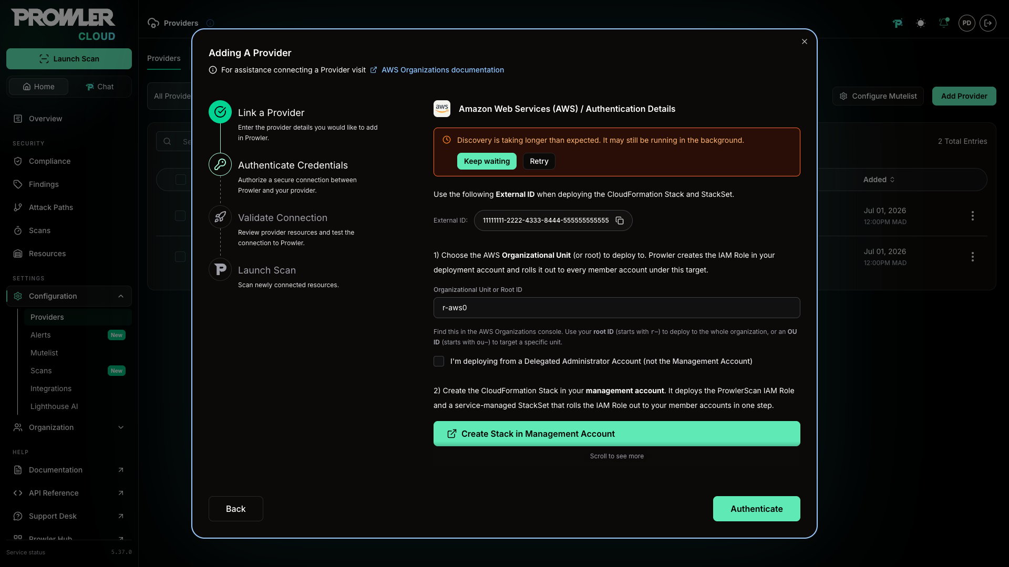Click the sign out icon
The width and height of the screenshot is (1009, 567).
click(x=988, y=23)
